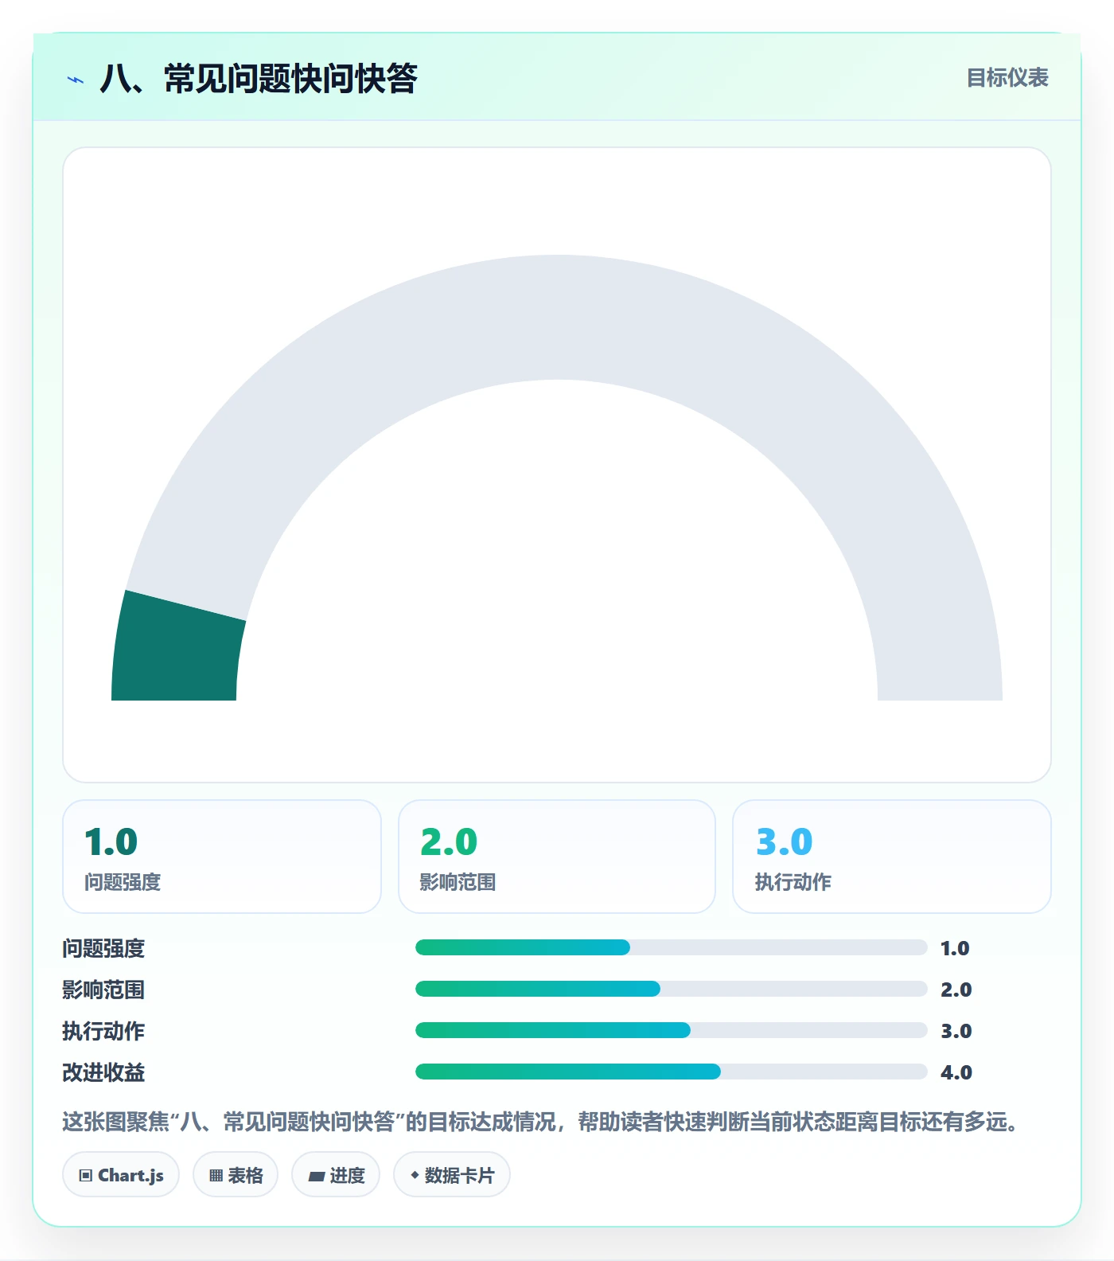Click the 问题强度 row label
Screen dimensions: 1114x1261
click(x=103, y=948)
